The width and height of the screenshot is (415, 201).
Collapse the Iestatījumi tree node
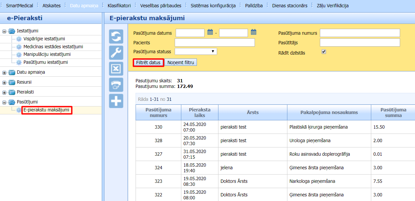4,31
